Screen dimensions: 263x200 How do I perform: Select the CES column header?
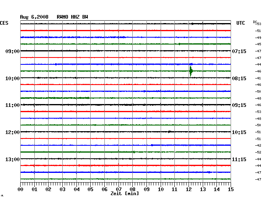[4, 23]
